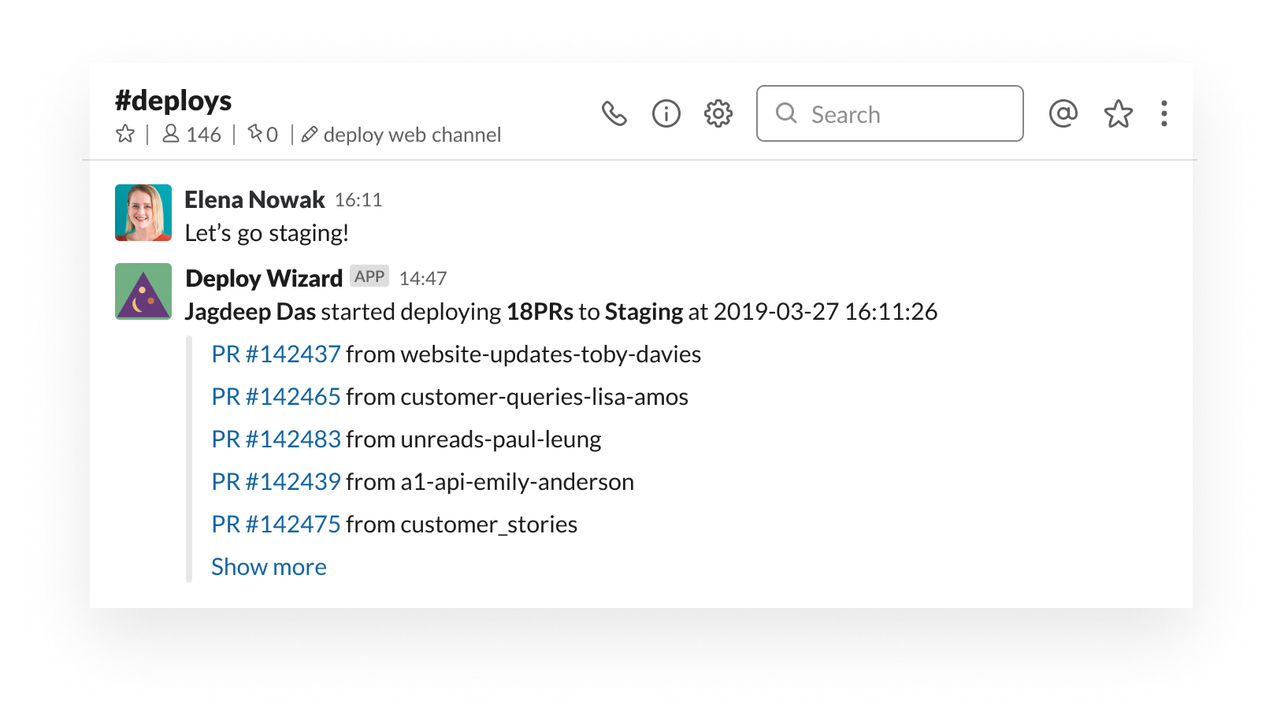Click the search magnifier icon
Image resolution: width=1273 pixels, height=712 pixels.
786,114
